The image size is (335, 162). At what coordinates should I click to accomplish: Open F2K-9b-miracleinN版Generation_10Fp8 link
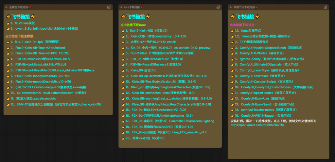click(x=41, y=59)
